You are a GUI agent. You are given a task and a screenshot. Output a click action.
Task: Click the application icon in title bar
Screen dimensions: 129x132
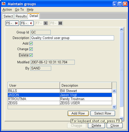click(4, 4)
